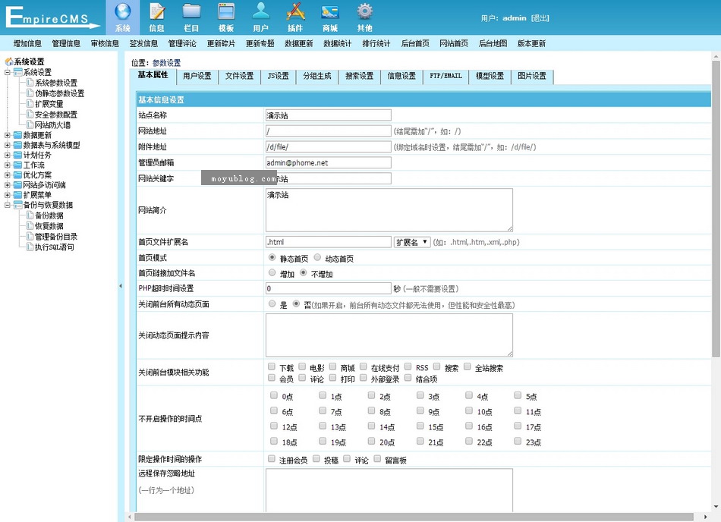721x522 pixels.
Task: Open 数据统计 in the submenu bar
Action: point(337,44)
